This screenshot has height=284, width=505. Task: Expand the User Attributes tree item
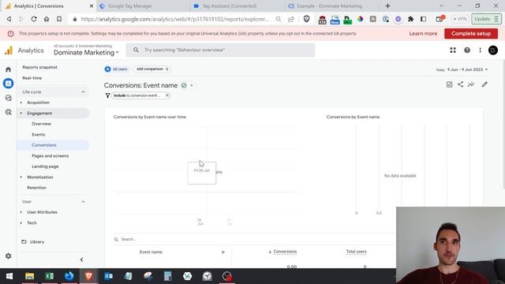click(x=21, y=212)
